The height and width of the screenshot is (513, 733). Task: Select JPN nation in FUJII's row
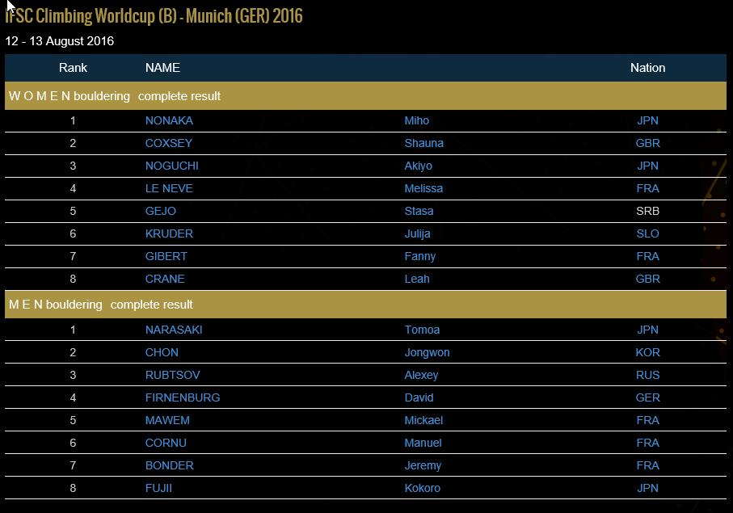[x=647, y=488]
